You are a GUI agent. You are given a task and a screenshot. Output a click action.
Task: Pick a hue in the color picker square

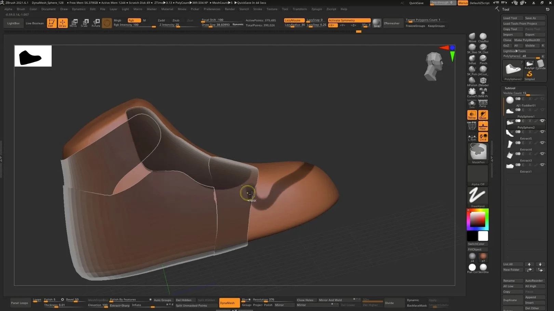click(477, 219)
